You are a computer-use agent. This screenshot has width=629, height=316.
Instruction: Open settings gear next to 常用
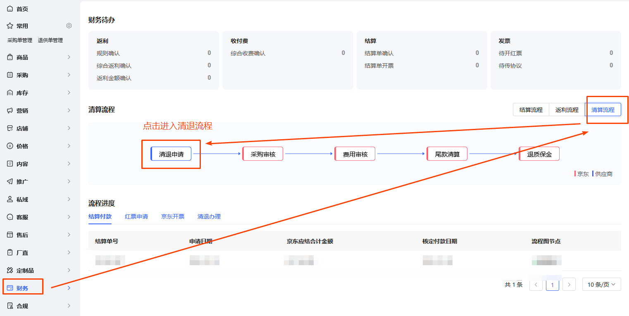(69, 26)
